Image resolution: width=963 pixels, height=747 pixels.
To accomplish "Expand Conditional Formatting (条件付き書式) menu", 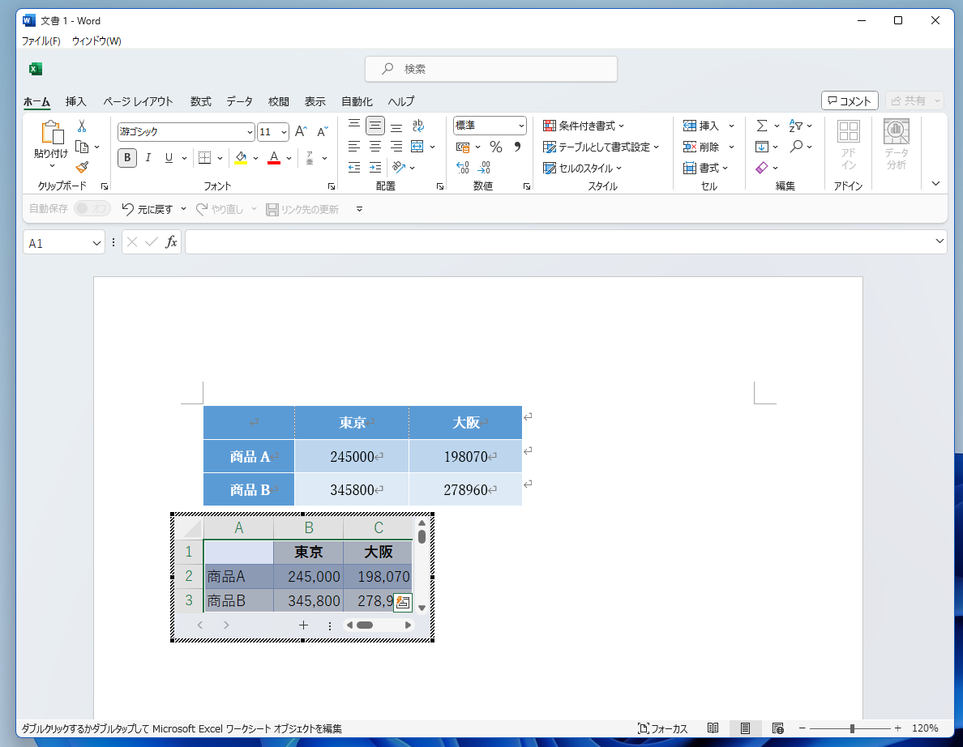I will tap(584, 126).
